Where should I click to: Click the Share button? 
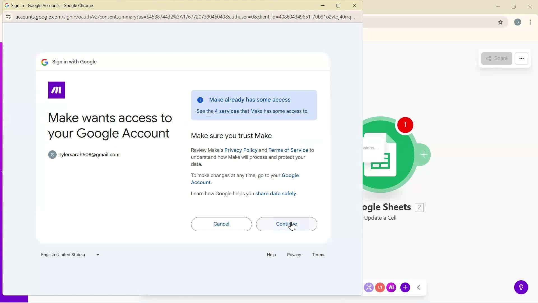pyautogui.click(x=497, y=58)
